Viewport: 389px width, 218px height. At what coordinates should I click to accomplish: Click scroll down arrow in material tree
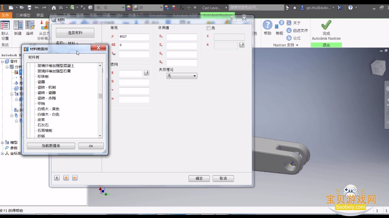(100, 135)
